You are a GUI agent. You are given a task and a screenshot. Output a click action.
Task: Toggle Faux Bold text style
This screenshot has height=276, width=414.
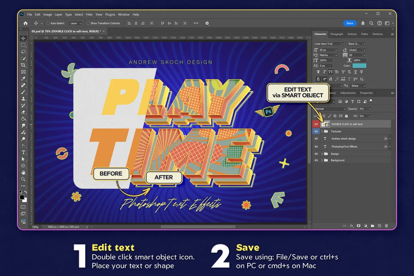click(318, 72)
